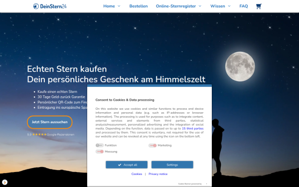
Task: Open the FAQ page
Action: click(x=244, y=6)
